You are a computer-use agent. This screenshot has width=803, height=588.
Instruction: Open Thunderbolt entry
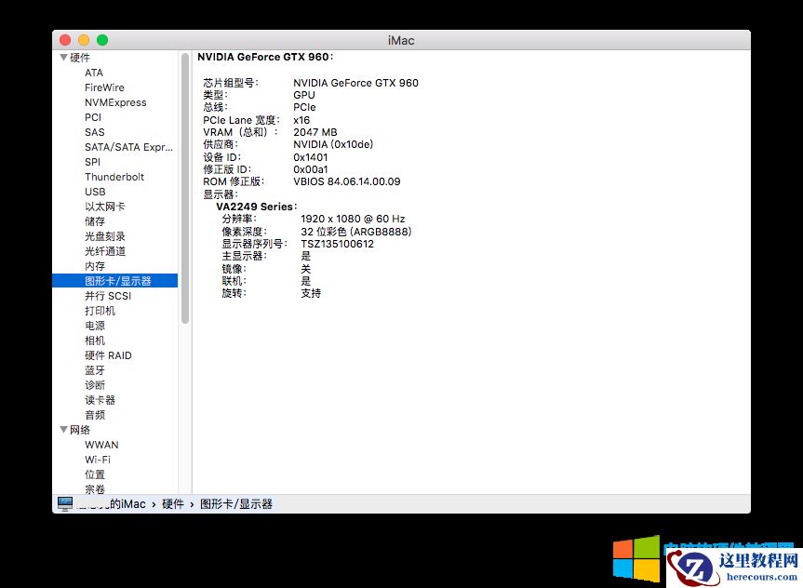click(114, 177)
